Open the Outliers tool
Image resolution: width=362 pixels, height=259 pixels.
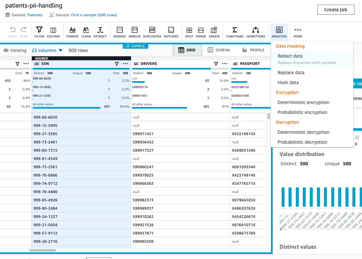pyautogui.click(x=171, y=32)
